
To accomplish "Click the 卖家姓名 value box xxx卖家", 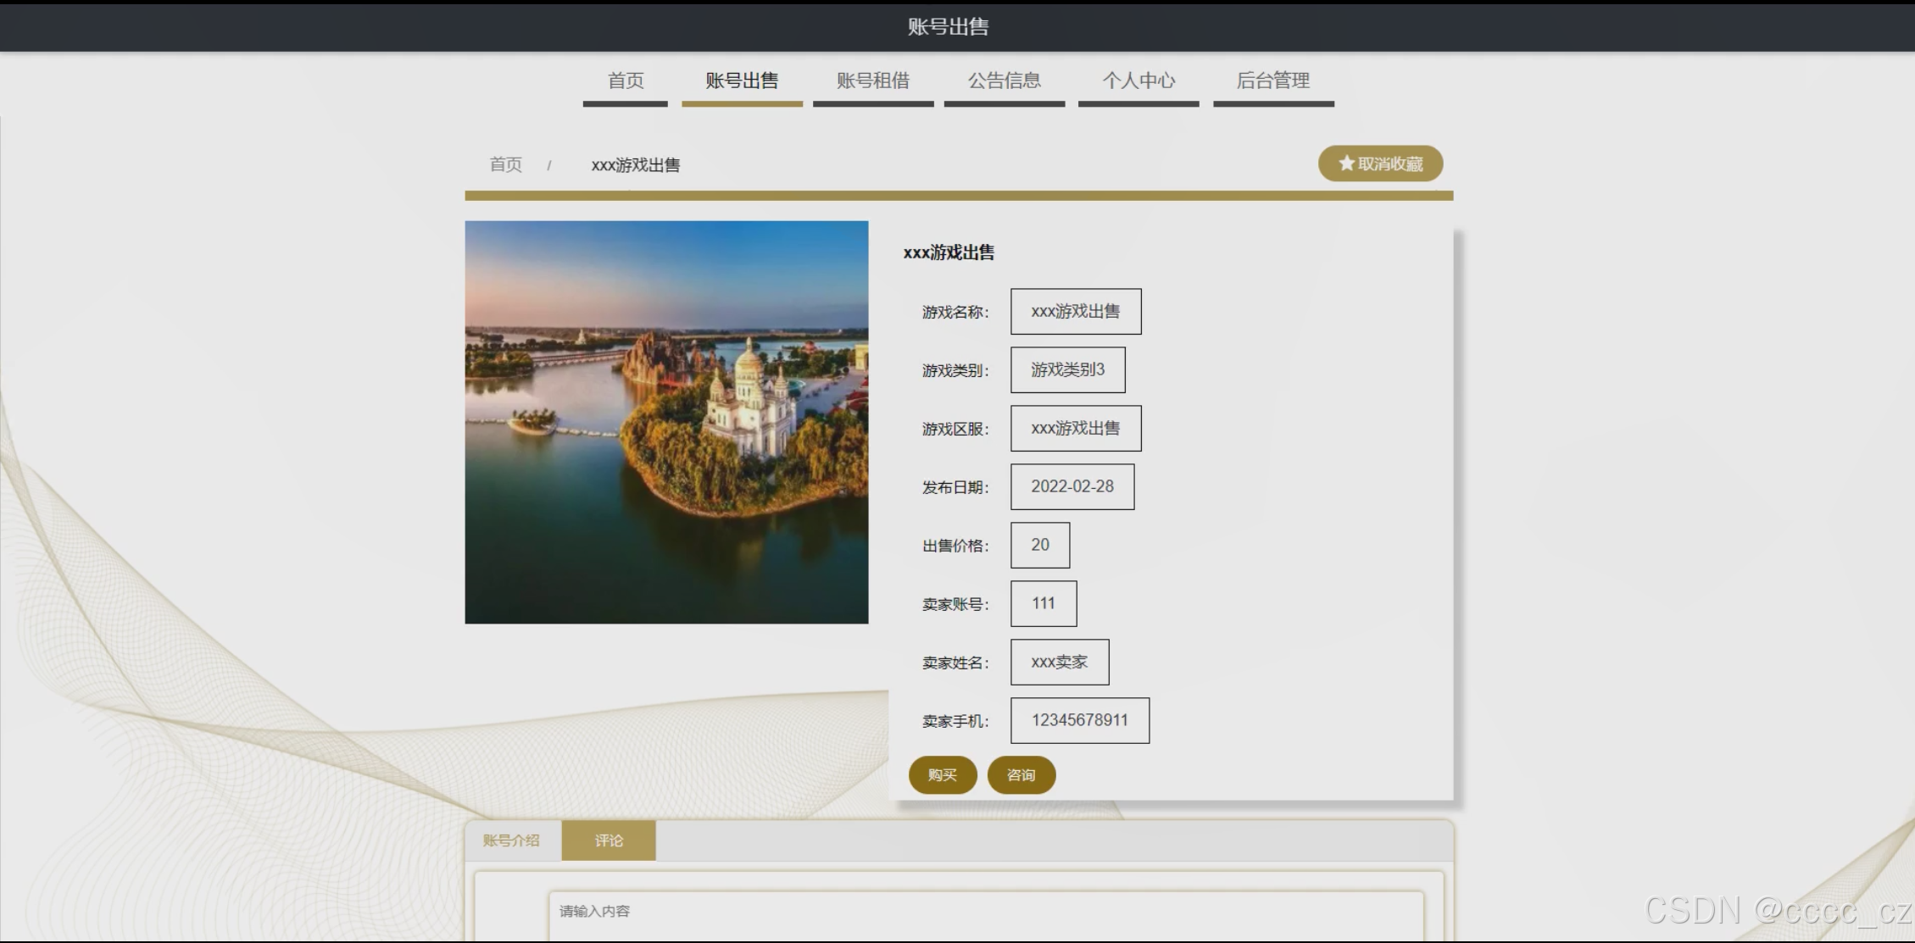I will tap(1059, 662).
